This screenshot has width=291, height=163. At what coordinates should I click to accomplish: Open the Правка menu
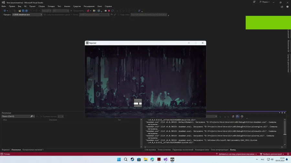pyautogui.click(x=12, y=6)
